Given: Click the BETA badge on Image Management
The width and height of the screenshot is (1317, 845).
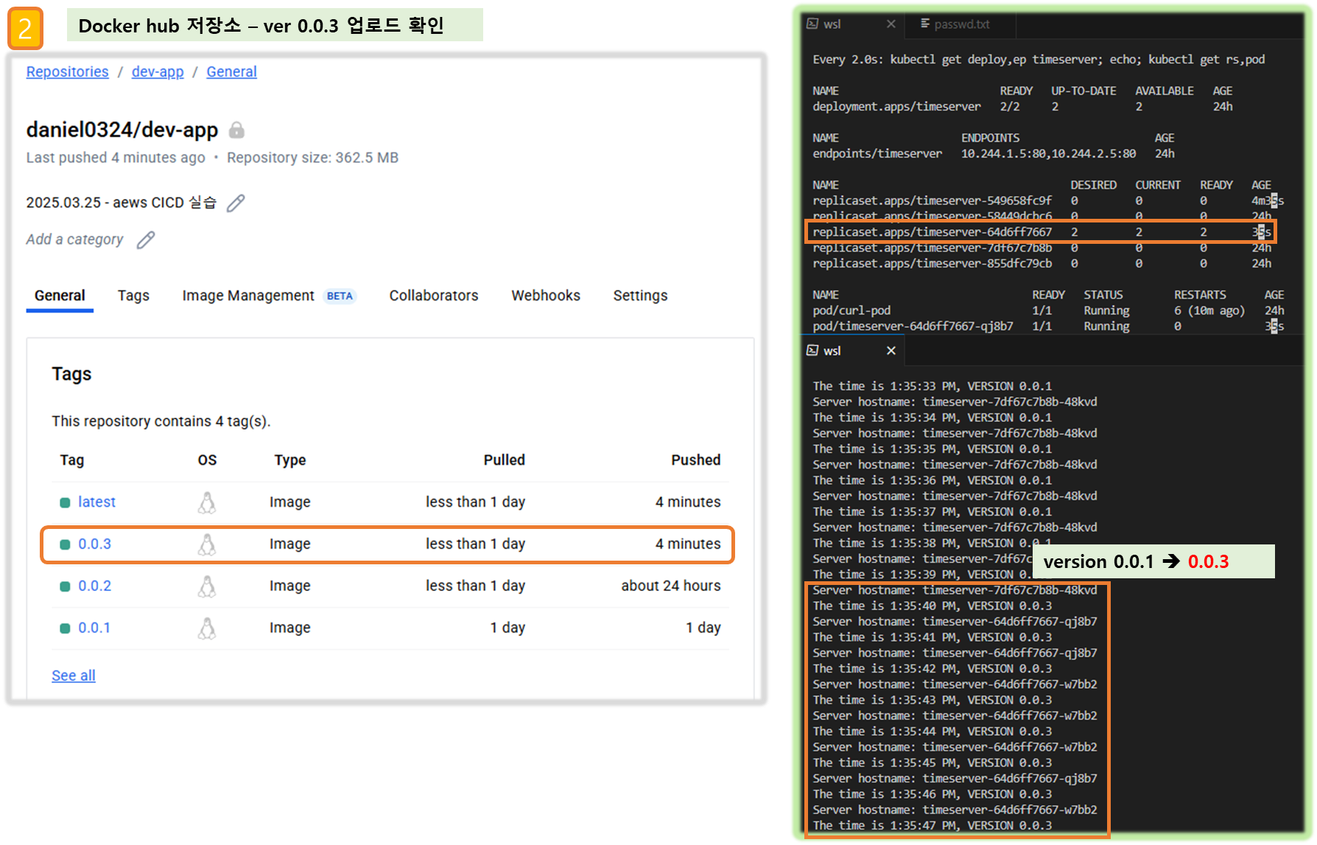Looking at the screenshot, I should pyautogui.click(x=340, y=296).
